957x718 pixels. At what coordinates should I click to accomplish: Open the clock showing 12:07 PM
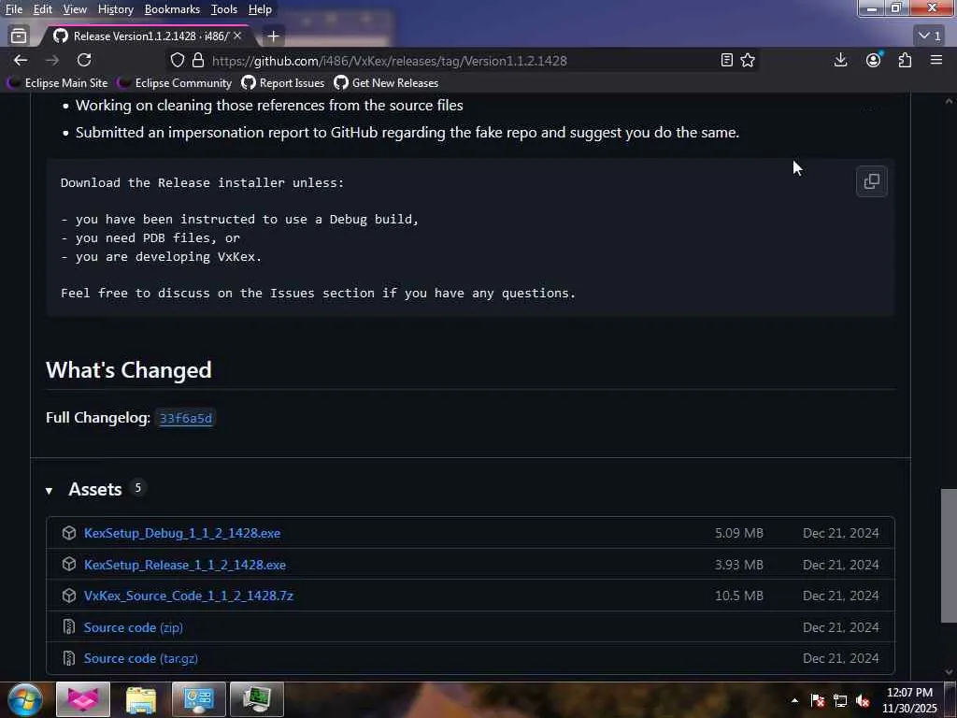(909, 700)
